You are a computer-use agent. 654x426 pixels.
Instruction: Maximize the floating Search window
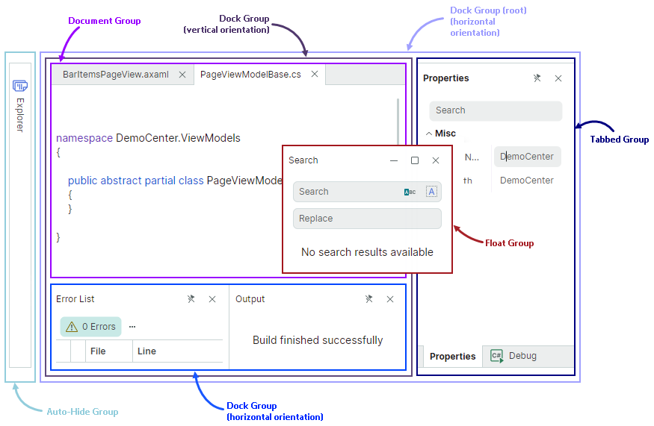415,160
